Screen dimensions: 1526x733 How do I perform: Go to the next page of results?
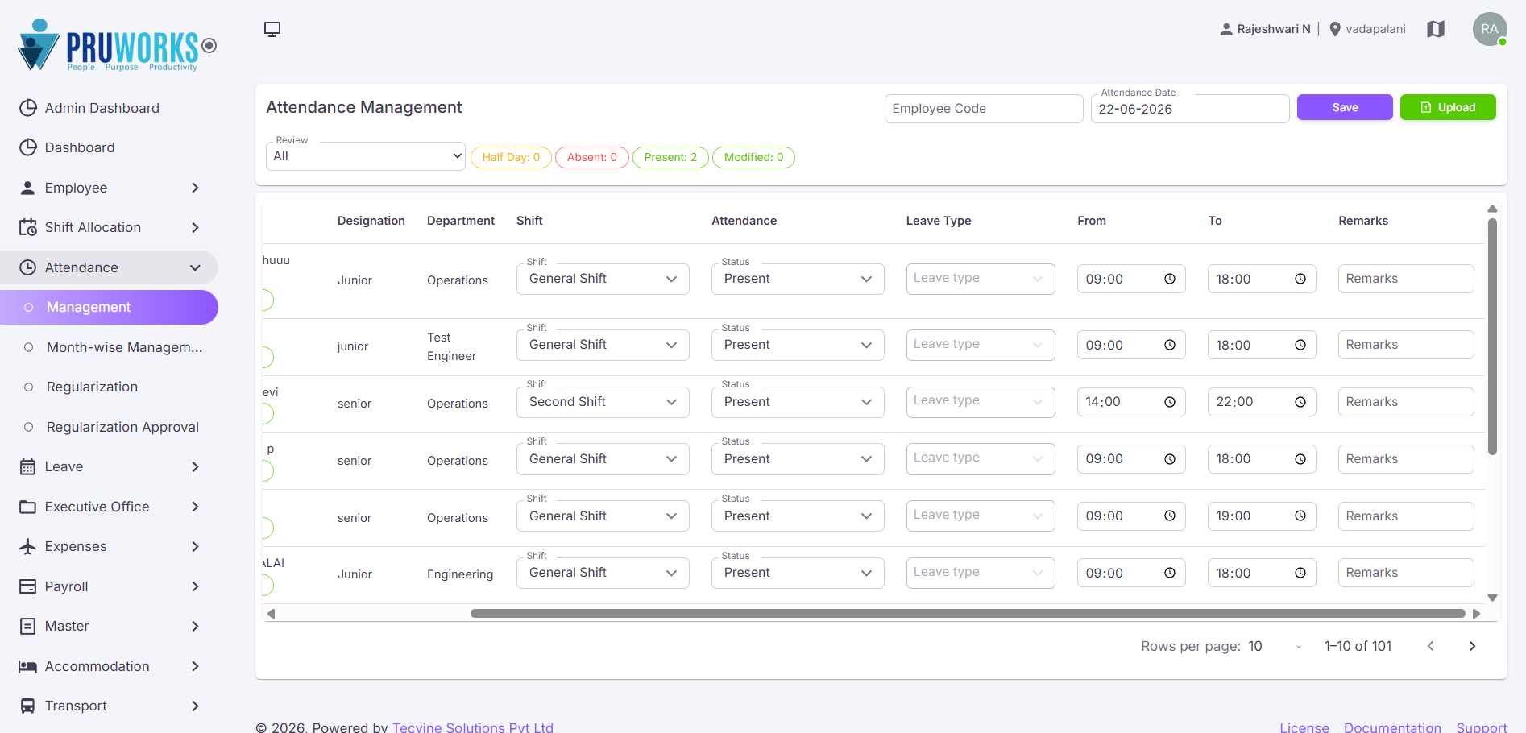[1472, 646]
